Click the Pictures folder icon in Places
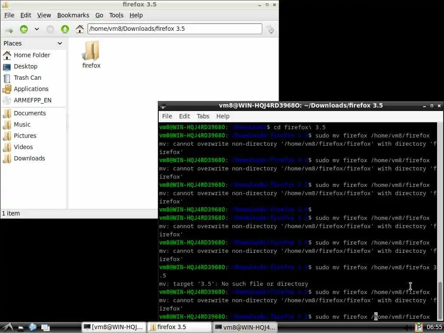This screenshot has width=444, height=333. point(7,136)
